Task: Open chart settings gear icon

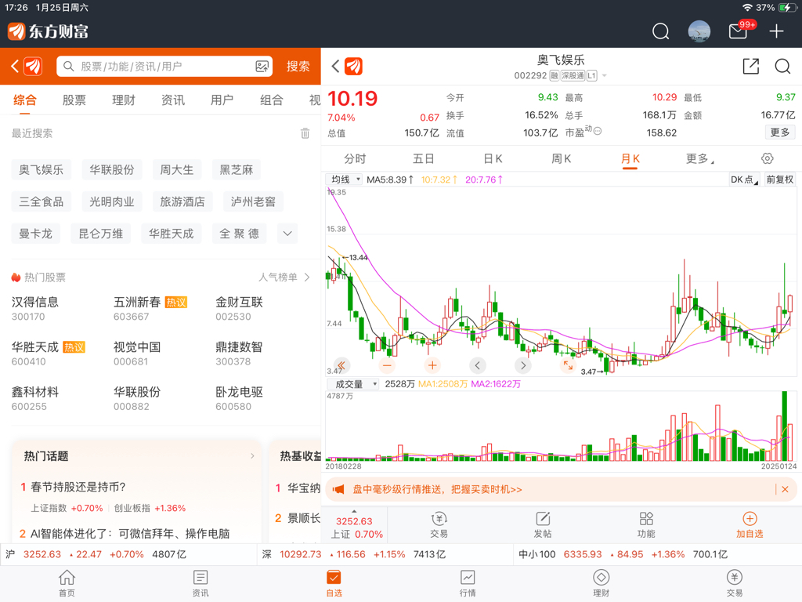Action: click(x=767, y=158)
